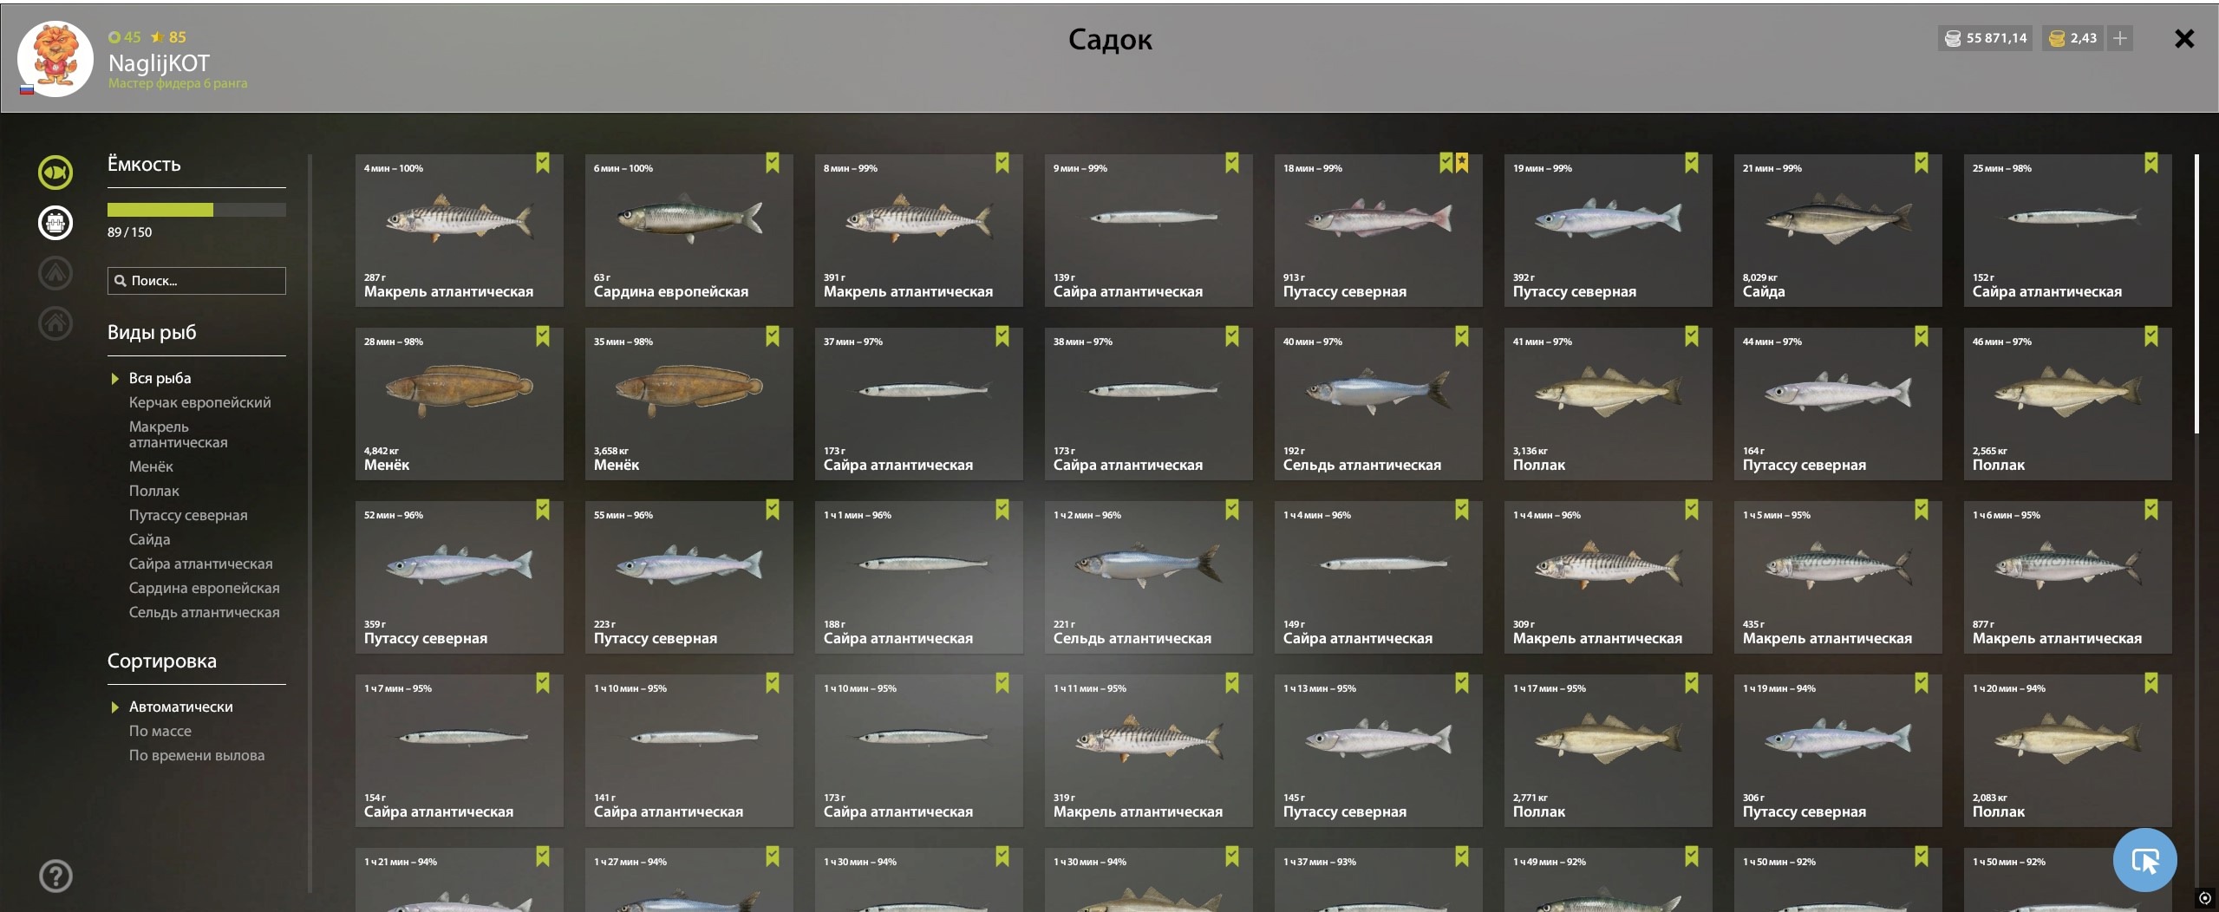
Task: Open the fish keepnet icon in sidebar
Action: pyautogui.click(x=55, y=172)
